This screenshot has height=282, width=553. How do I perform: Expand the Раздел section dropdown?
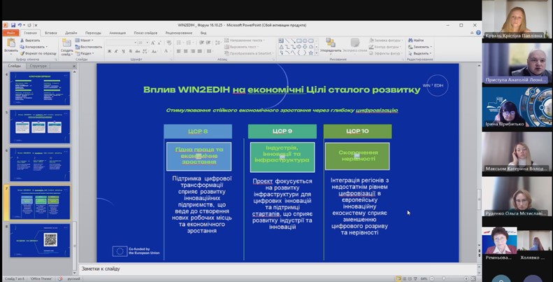[85, 53]
